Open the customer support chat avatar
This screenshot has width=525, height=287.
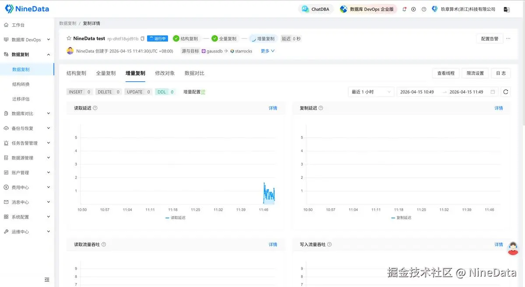(513, 248)
